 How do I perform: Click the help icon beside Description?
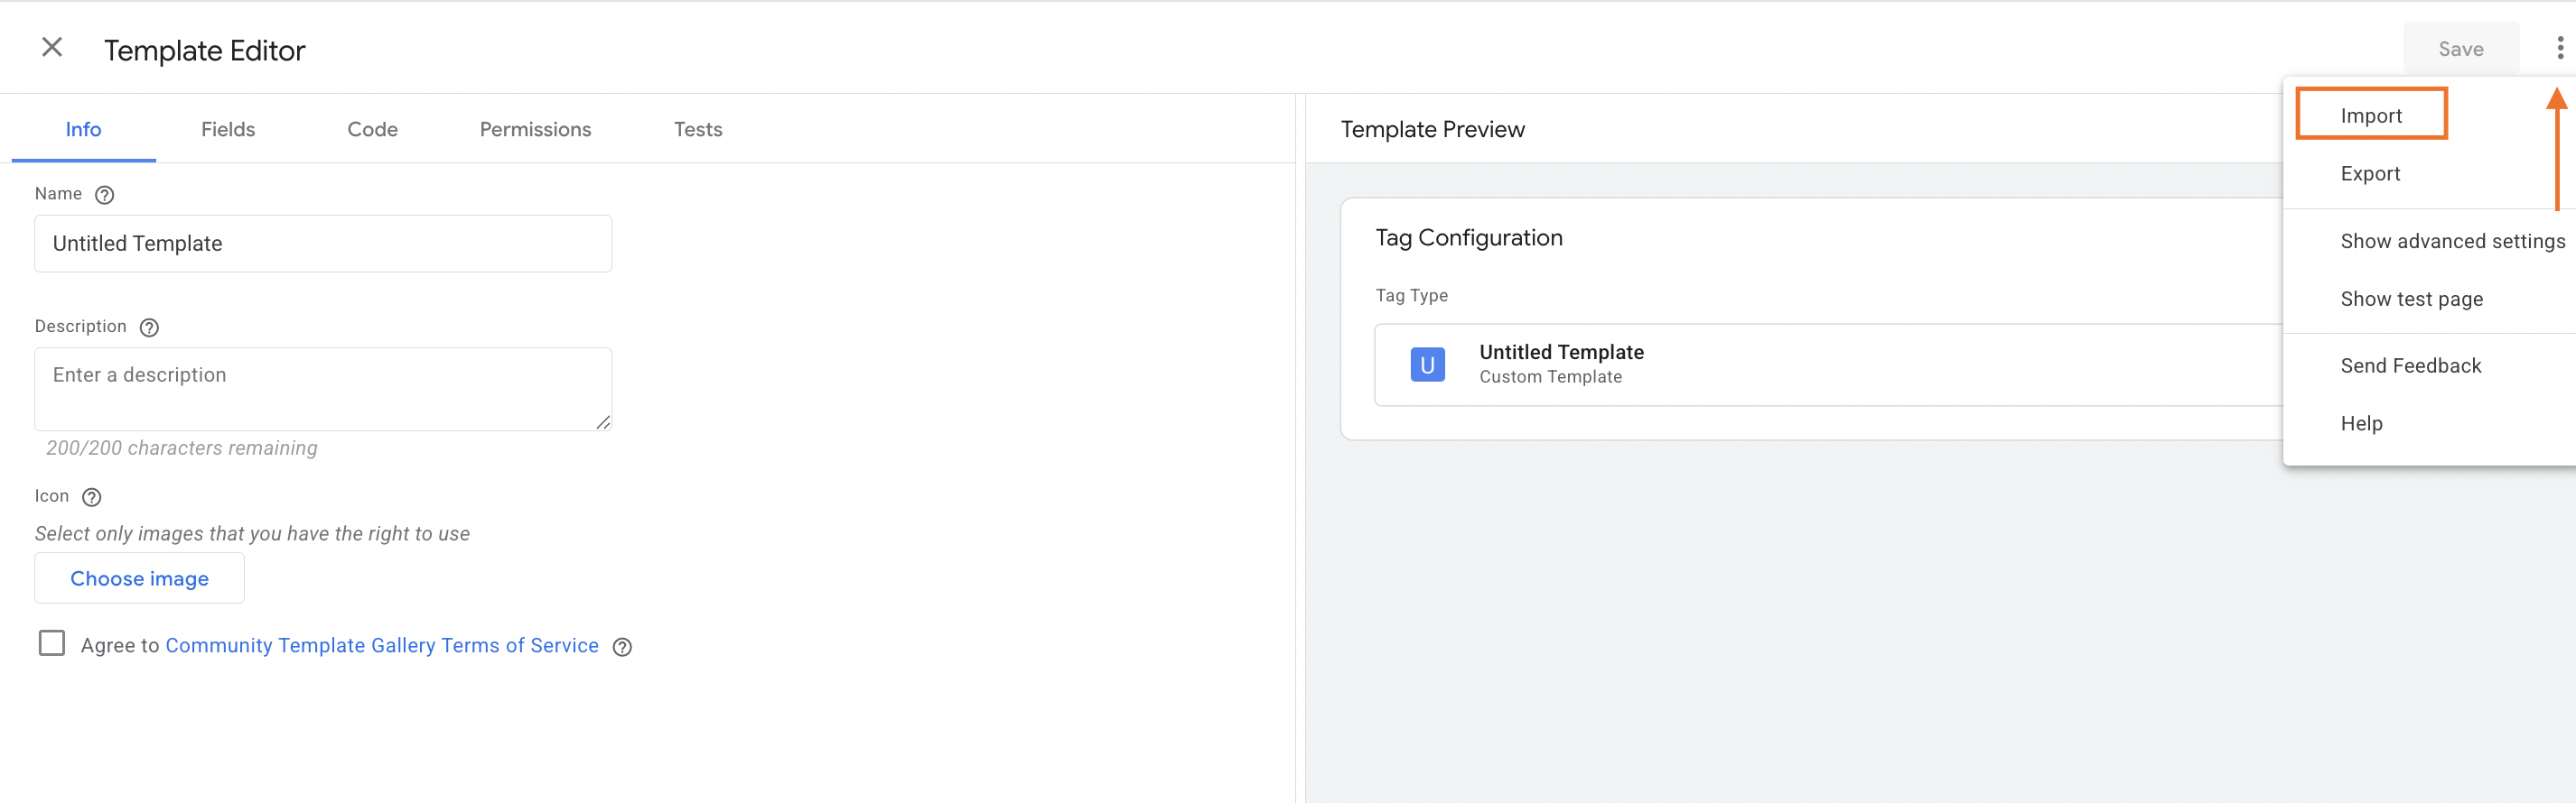(149, 328)
